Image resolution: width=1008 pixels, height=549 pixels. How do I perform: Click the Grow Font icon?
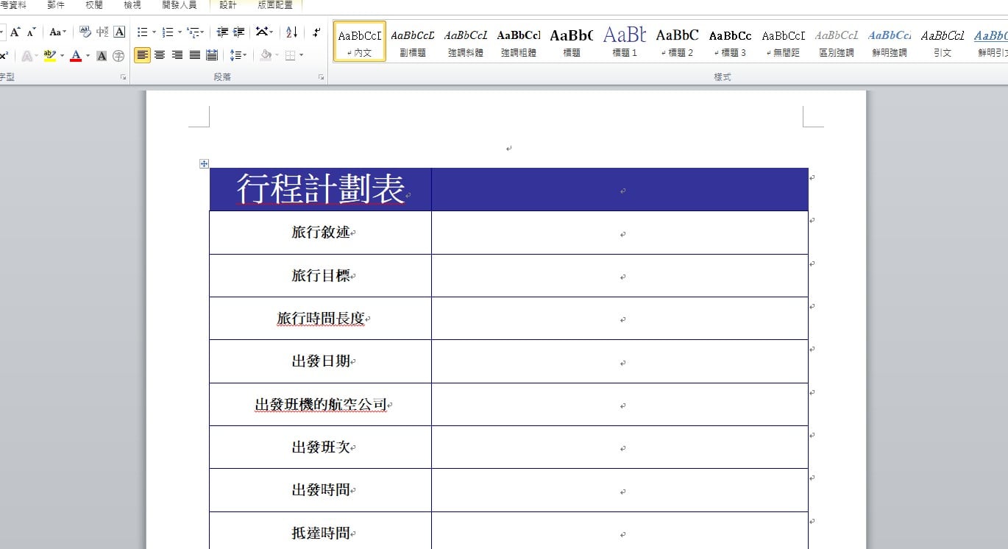(x=15, y=32)
